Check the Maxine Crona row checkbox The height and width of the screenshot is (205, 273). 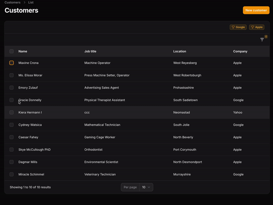[x=12, y=63]
